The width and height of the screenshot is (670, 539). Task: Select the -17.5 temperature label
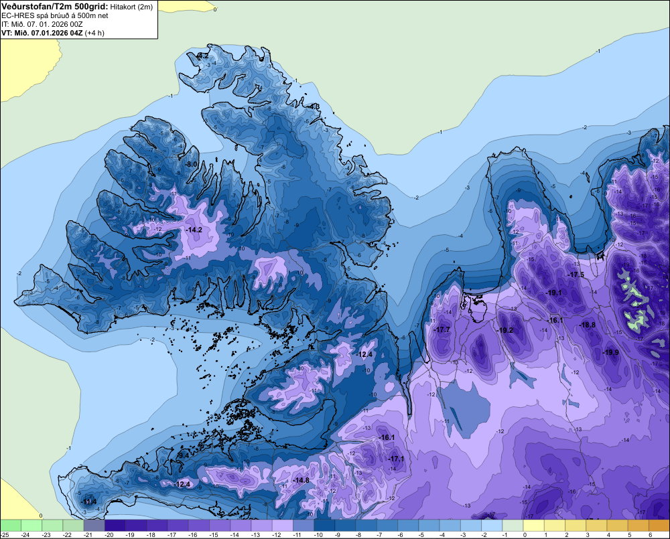576,275
